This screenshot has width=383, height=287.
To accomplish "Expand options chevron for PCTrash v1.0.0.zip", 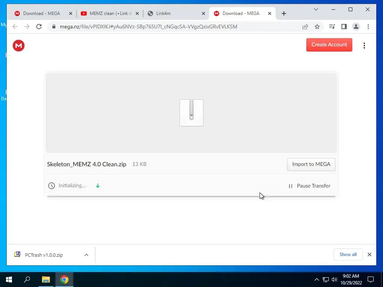I will click(x=86, y=255).
